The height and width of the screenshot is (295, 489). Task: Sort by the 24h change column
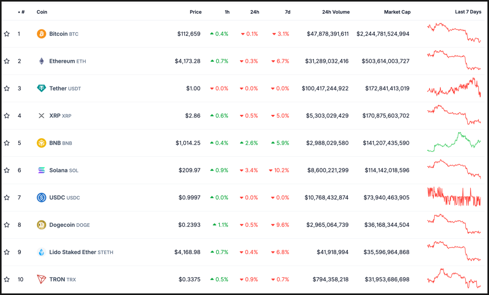click(255, 12)
